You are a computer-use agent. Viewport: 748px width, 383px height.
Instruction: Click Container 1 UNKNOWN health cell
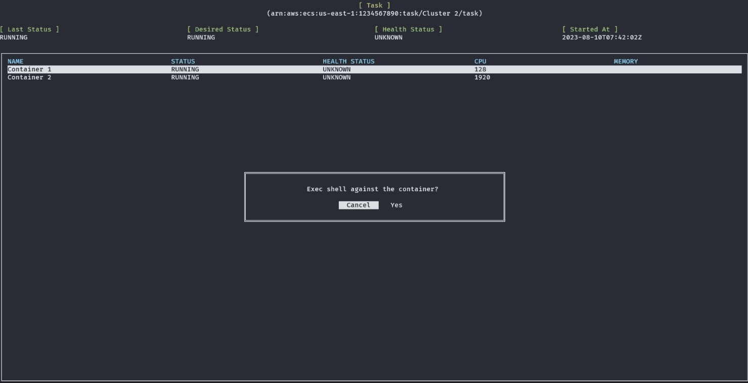pyautogui.click(x=337, y=69)
